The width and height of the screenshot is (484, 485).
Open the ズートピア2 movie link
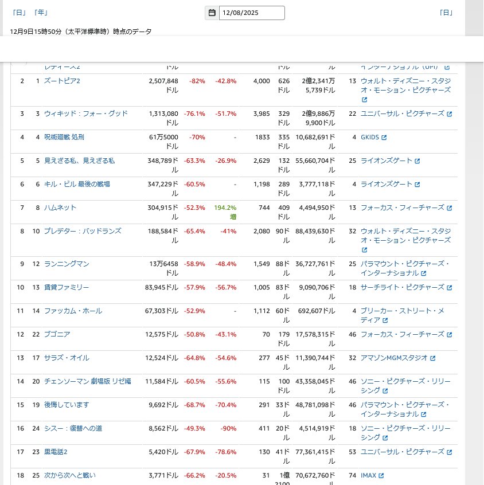point(62,81)
